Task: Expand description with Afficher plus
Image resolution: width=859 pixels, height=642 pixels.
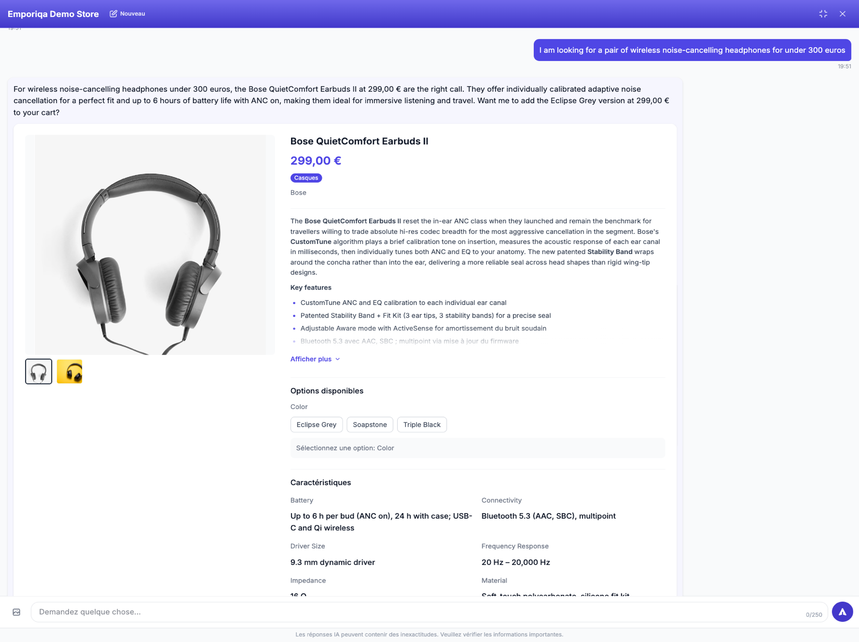Action: [x=315, y=359]
